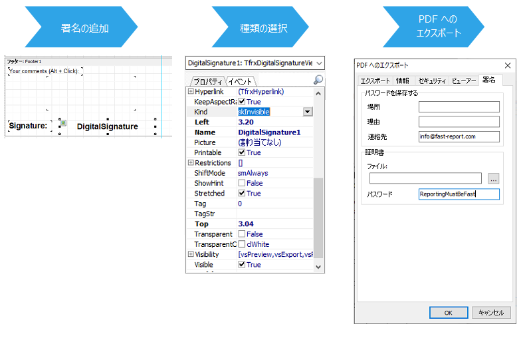The image size is (523, 344).
Task: Click the small signature icon next to Signature label
Action: point(63,124)
